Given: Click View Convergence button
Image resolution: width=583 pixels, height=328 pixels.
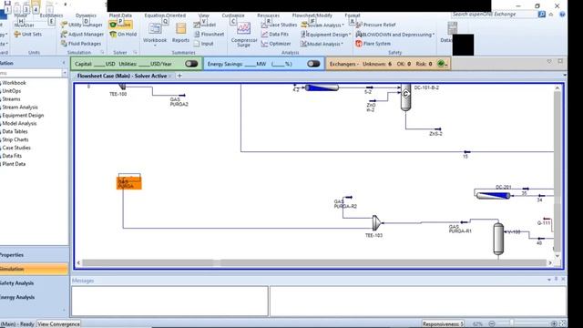Looking at the screenshot, I should pyautogui.click(x=58, y=324).
